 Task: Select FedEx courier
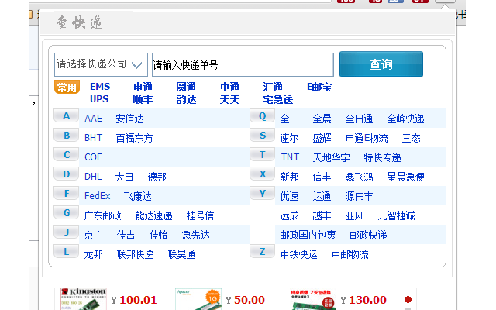97,196
